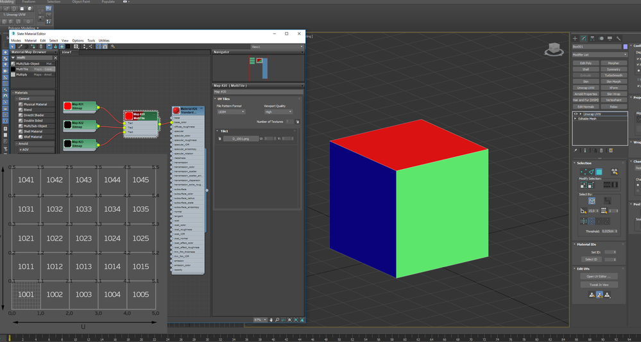Image resolution: width=641 pixels, height=342 pixels.
Task: Open the Create panel plus icon
Action: (x=575, y=38)
